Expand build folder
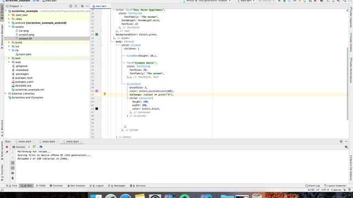This screenshot has width=353, height=198. pyautogui.click(x=9, y=42)
